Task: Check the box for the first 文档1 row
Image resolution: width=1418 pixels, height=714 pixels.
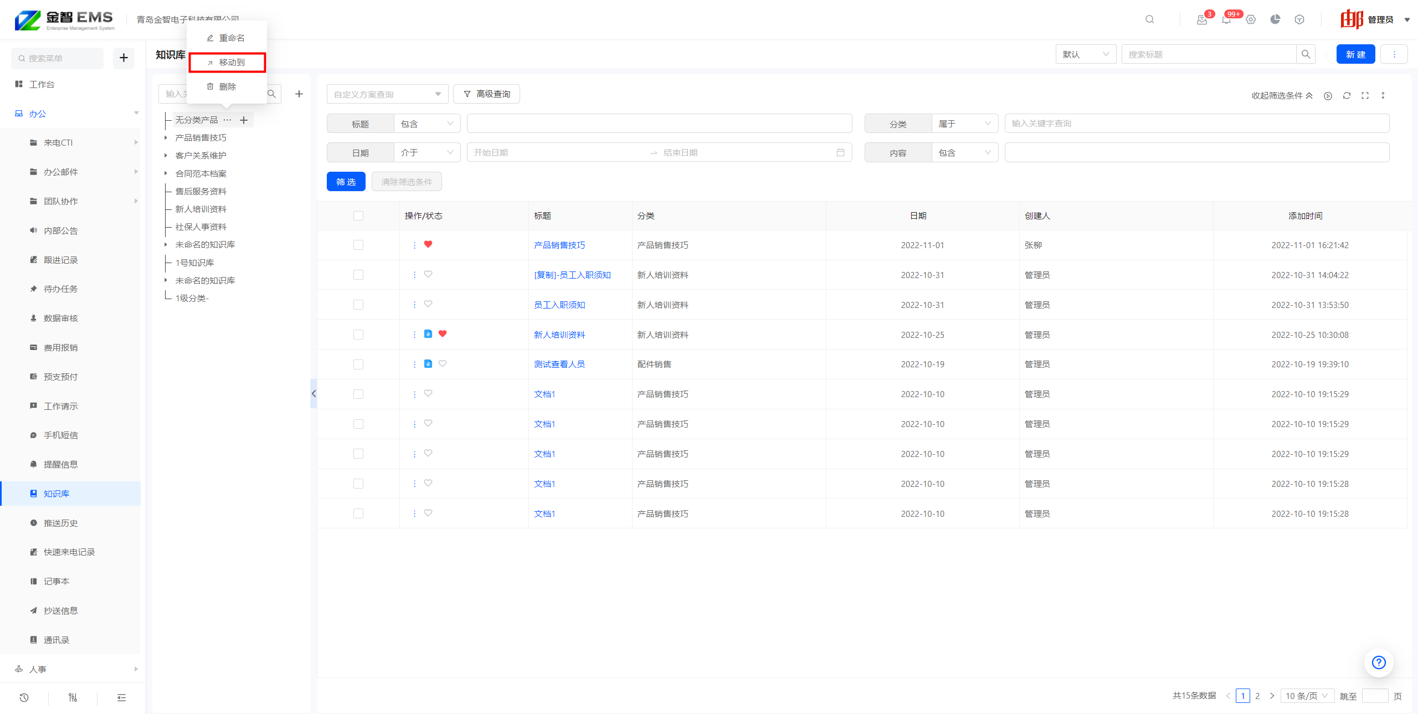Action: tap(358, 394)
